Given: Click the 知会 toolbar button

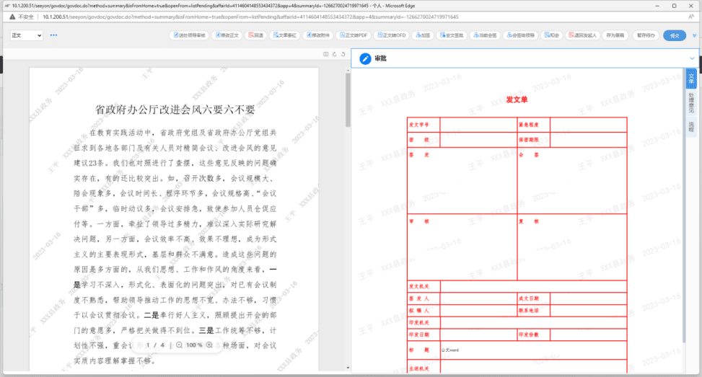Looking at the screenshot, I should (x=552, y=35).
